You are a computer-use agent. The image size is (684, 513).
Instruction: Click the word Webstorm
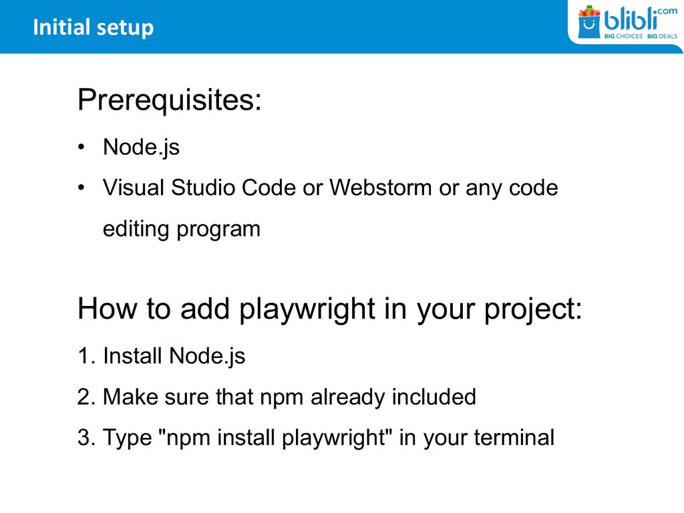point(380,188)
